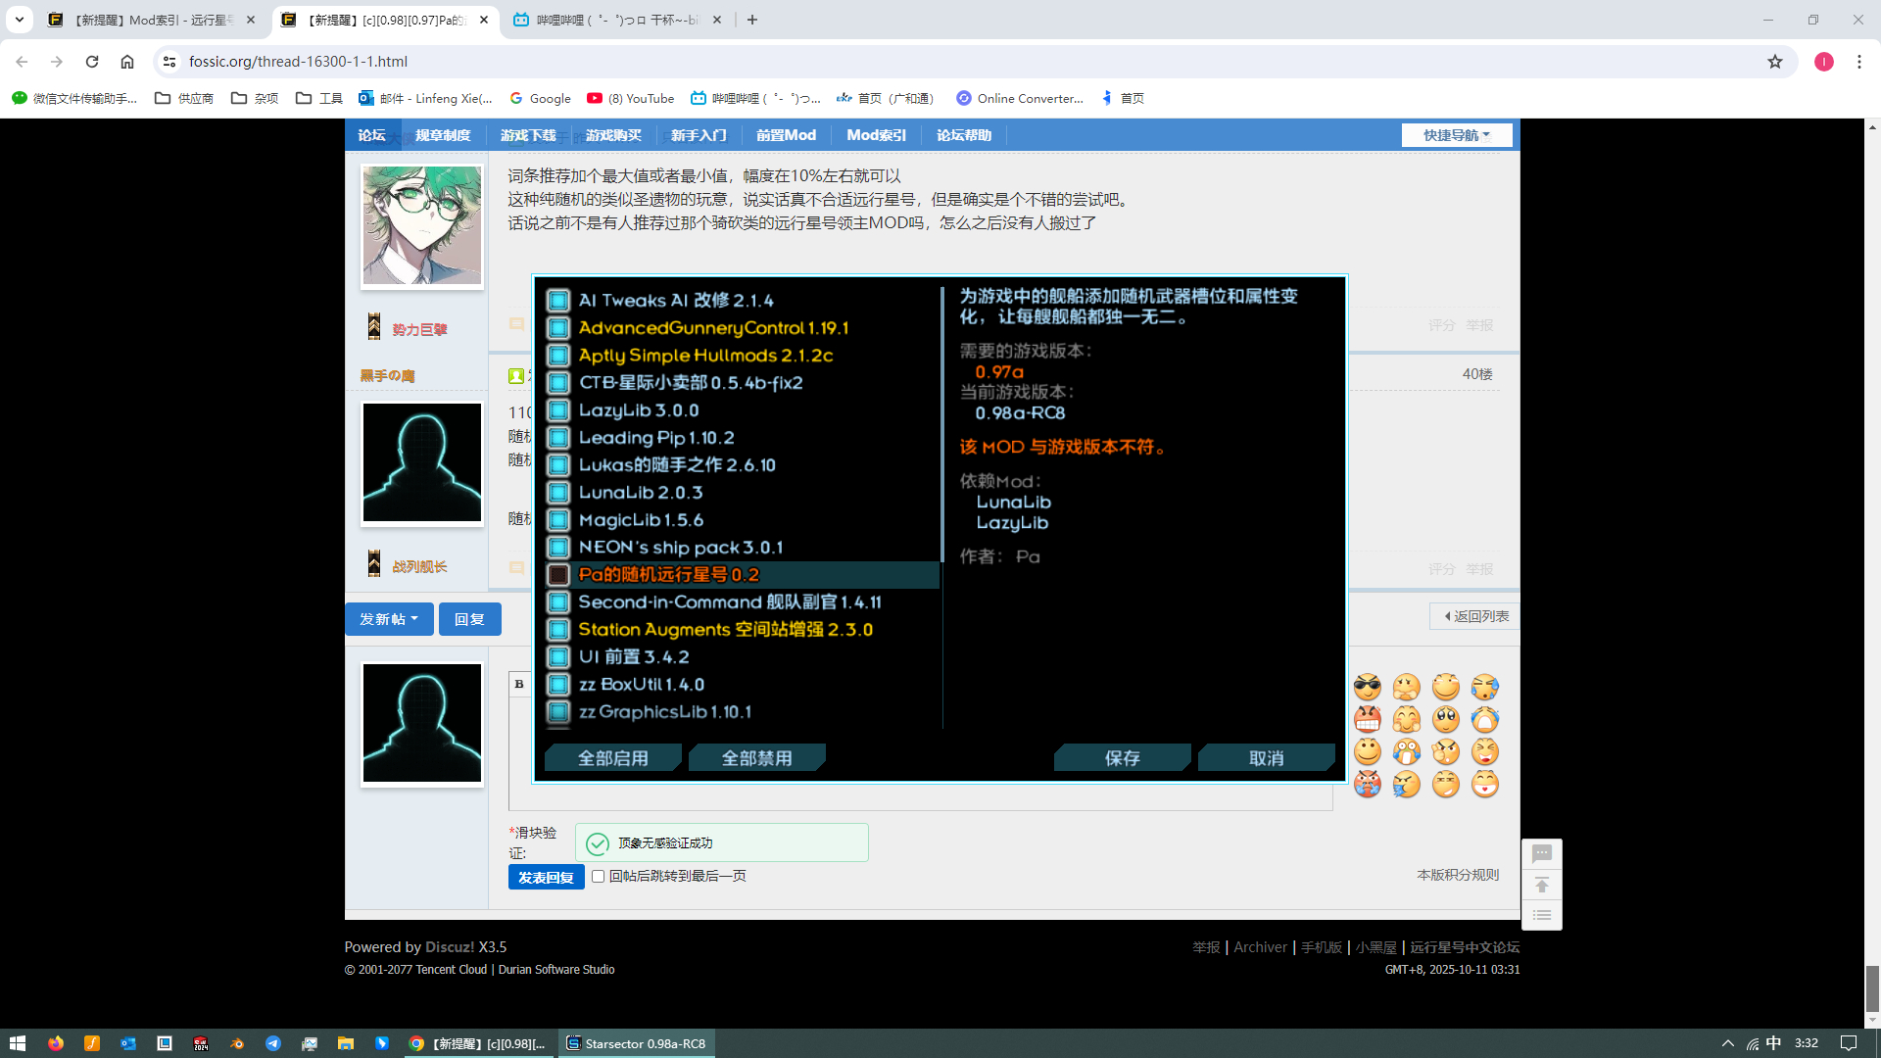Check 回帖后跳转到最后一页 checkbox
Screen dimensions: 1881x1058
pyautogui.click(x=598, y=877)
